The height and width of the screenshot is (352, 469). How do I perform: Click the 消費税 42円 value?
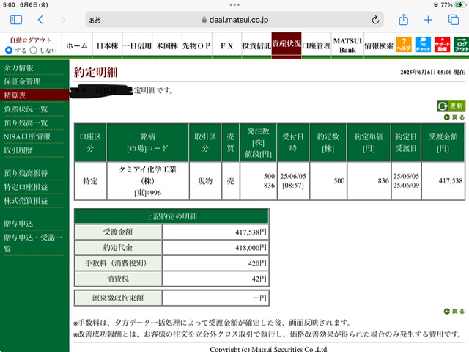(x=259, y=279)
